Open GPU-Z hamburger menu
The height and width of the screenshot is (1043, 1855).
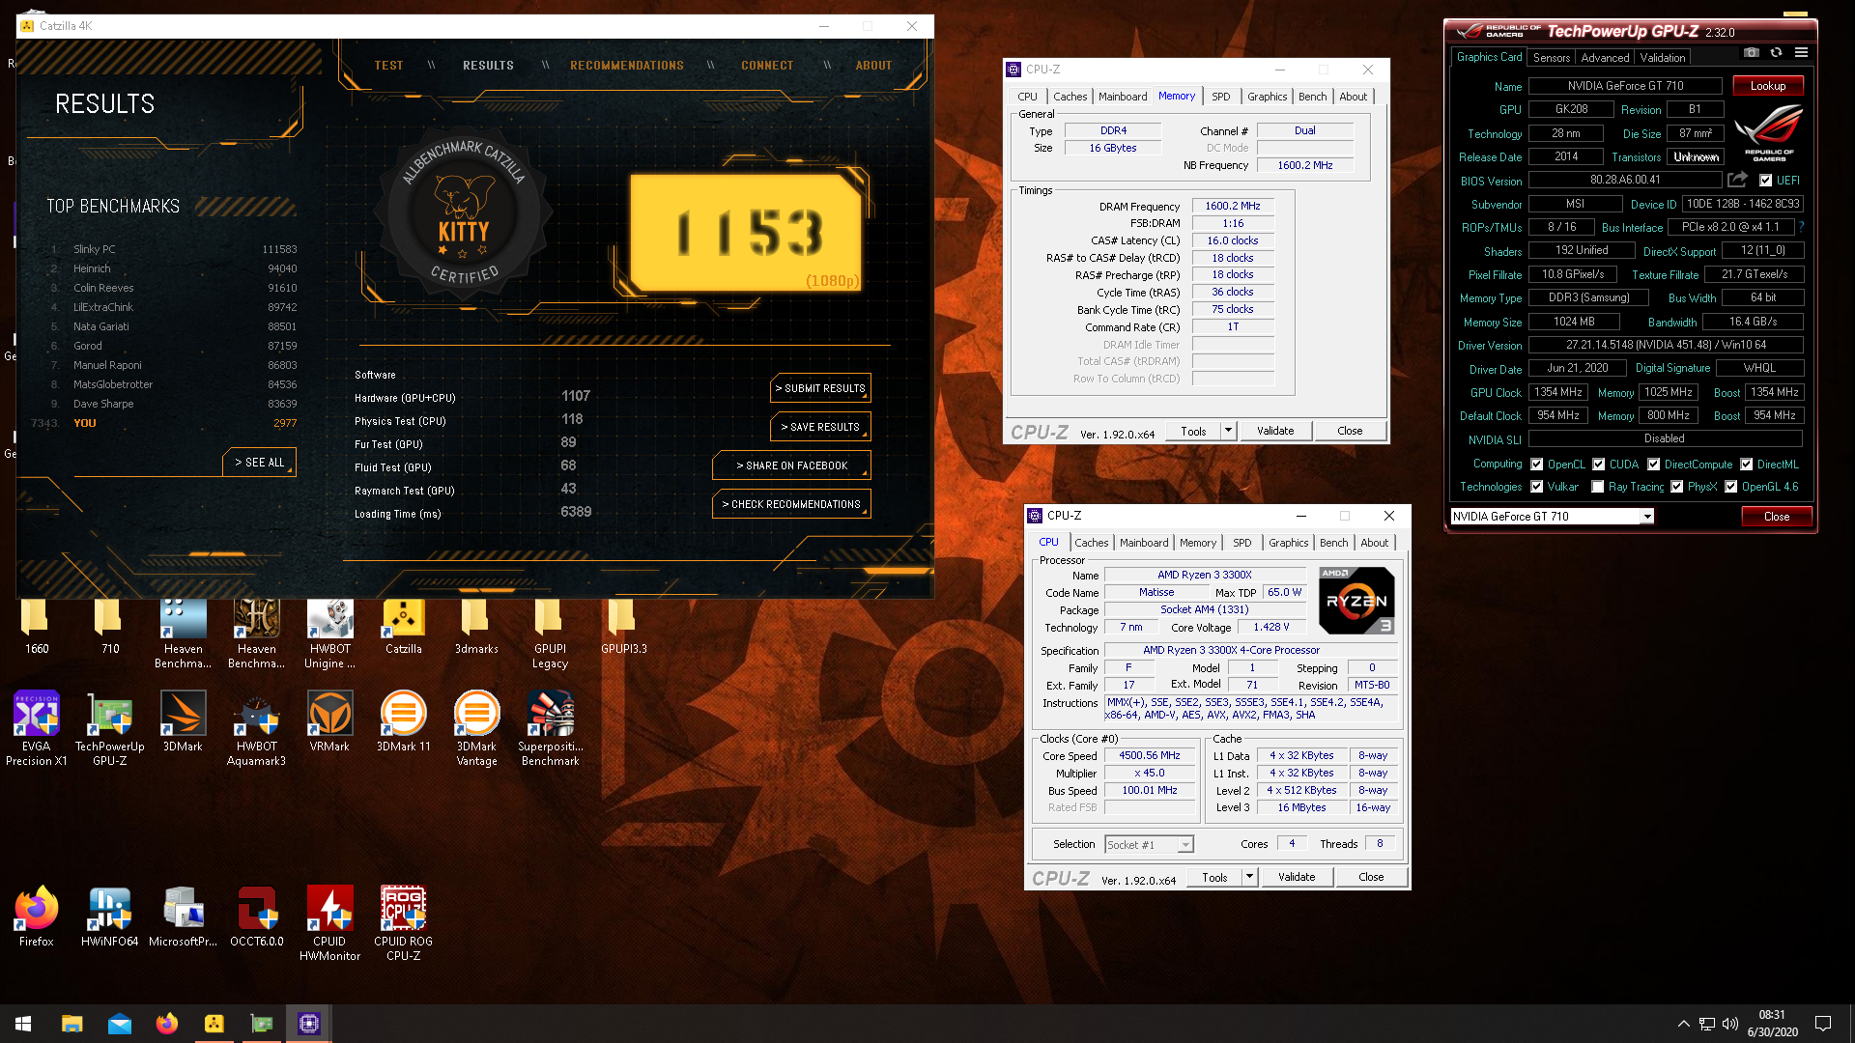pos(1801,53)
